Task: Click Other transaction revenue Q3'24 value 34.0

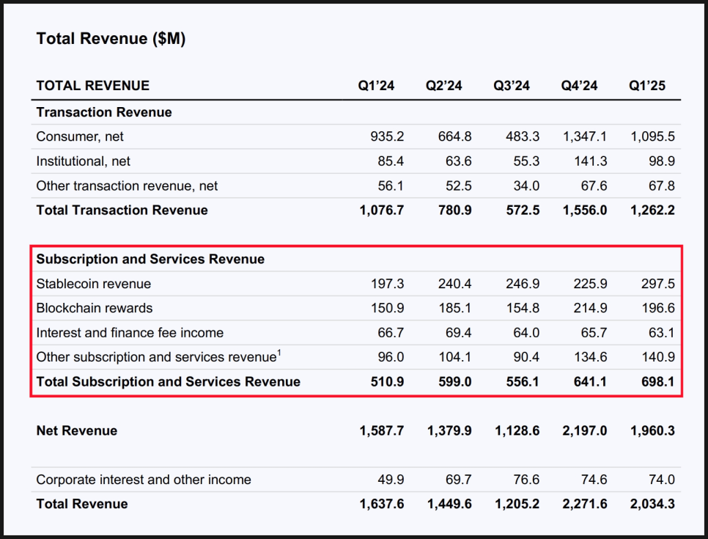Action: pyautogui.click(x=526, y=186)
